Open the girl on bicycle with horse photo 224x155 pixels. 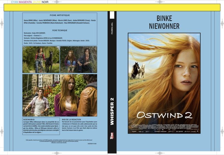point(41,59)
